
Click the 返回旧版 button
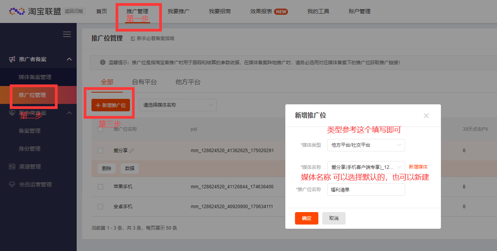click(x=74, y=11)
